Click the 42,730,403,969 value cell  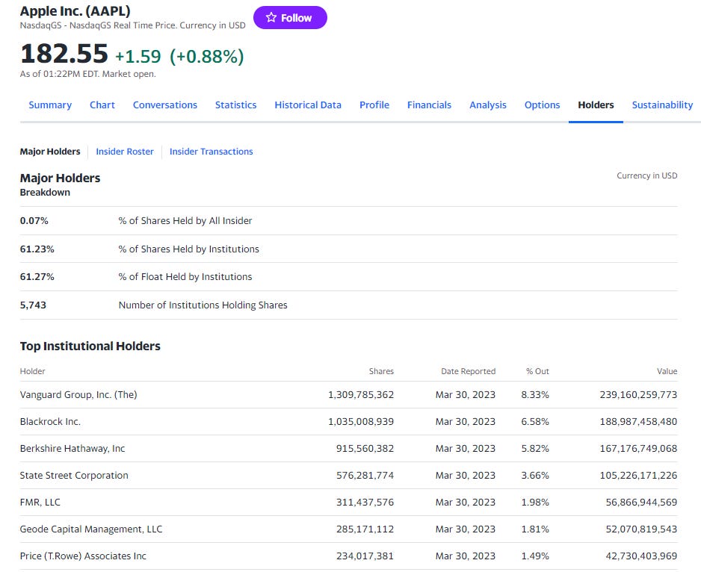point(641,556)
